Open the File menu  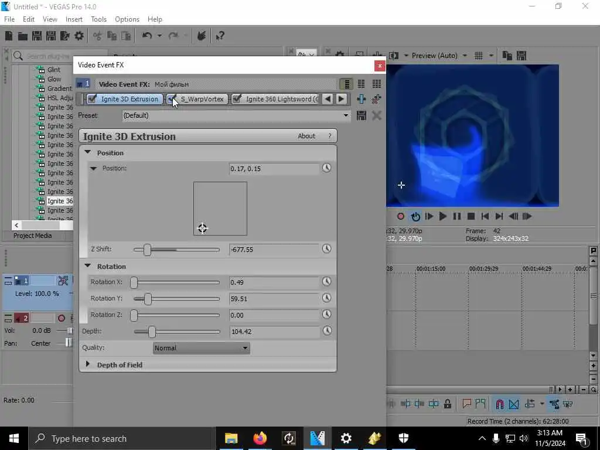(x=9, y=19)
